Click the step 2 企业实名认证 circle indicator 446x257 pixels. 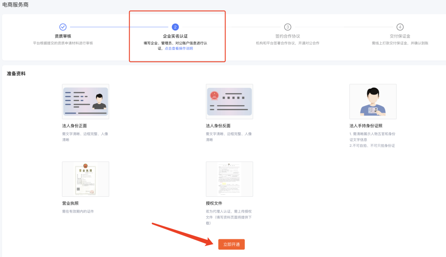(x=175, y=26)
